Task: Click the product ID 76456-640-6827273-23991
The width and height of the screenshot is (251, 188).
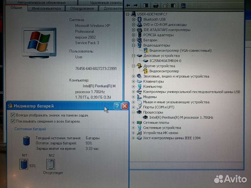Action: click(96, 69)
